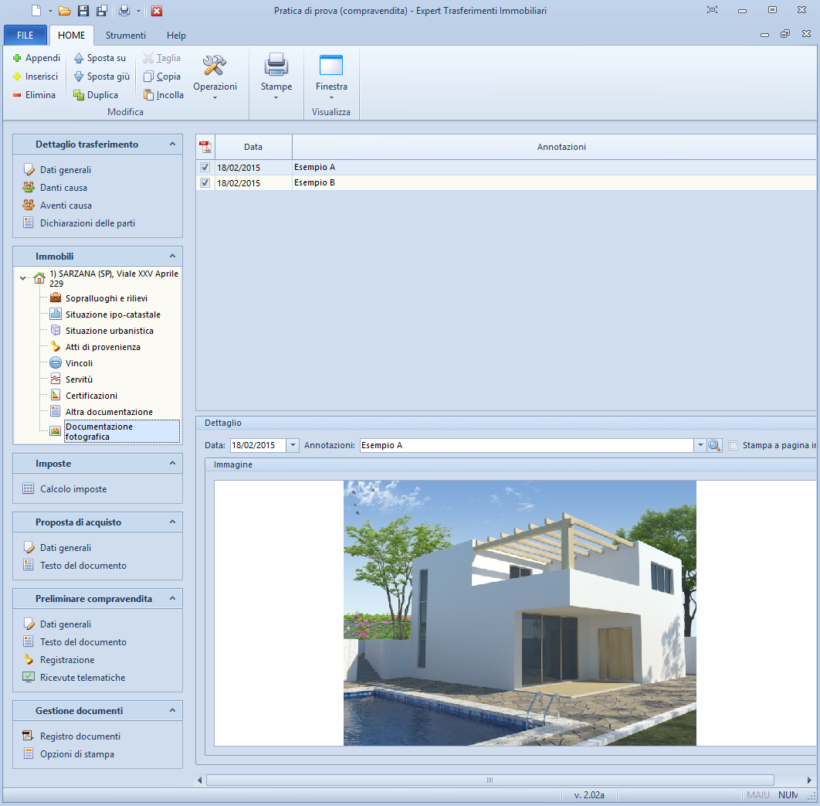This screenshot has width=820, height=806.
Task: Click the Finestra window icon
Action: [330, 66]
